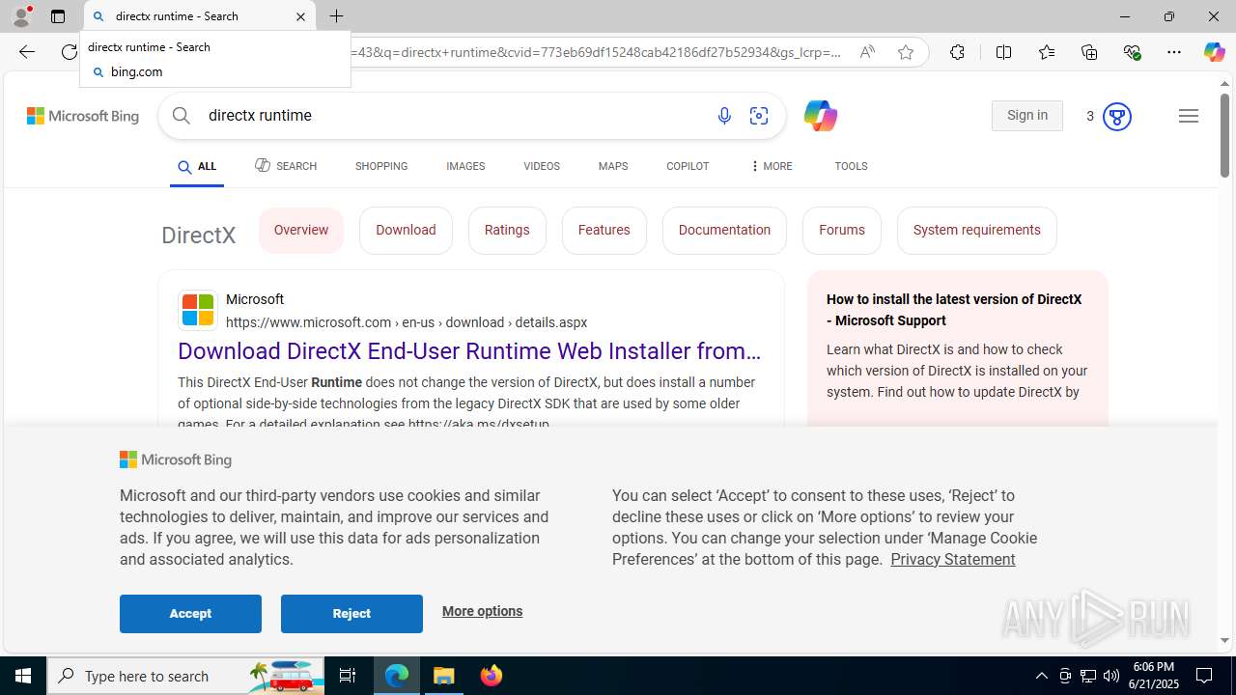Open the tab actions menu icon
Image resolution: width=1236 pixels, height=695 pixels.
click(58, 16)
